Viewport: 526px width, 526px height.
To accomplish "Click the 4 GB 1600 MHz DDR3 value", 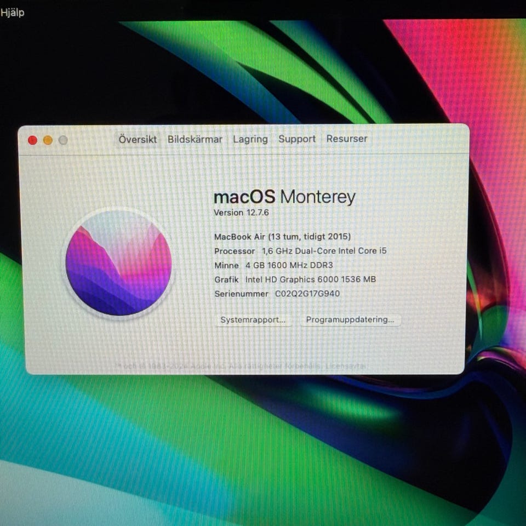I will click(x=289, y=265).
